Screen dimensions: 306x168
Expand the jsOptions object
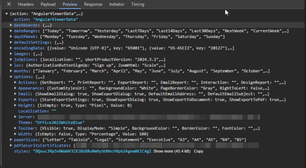click(11, 59)
